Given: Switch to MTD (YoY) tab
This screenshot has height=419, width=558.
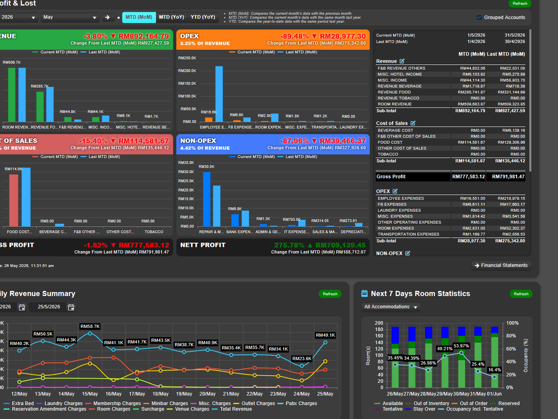Looking at the screenshot, I should (172, 17).
